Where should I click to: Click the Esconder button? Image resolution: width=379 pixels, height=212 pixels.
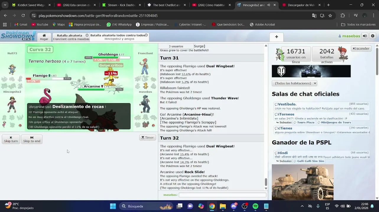[361, 48]
